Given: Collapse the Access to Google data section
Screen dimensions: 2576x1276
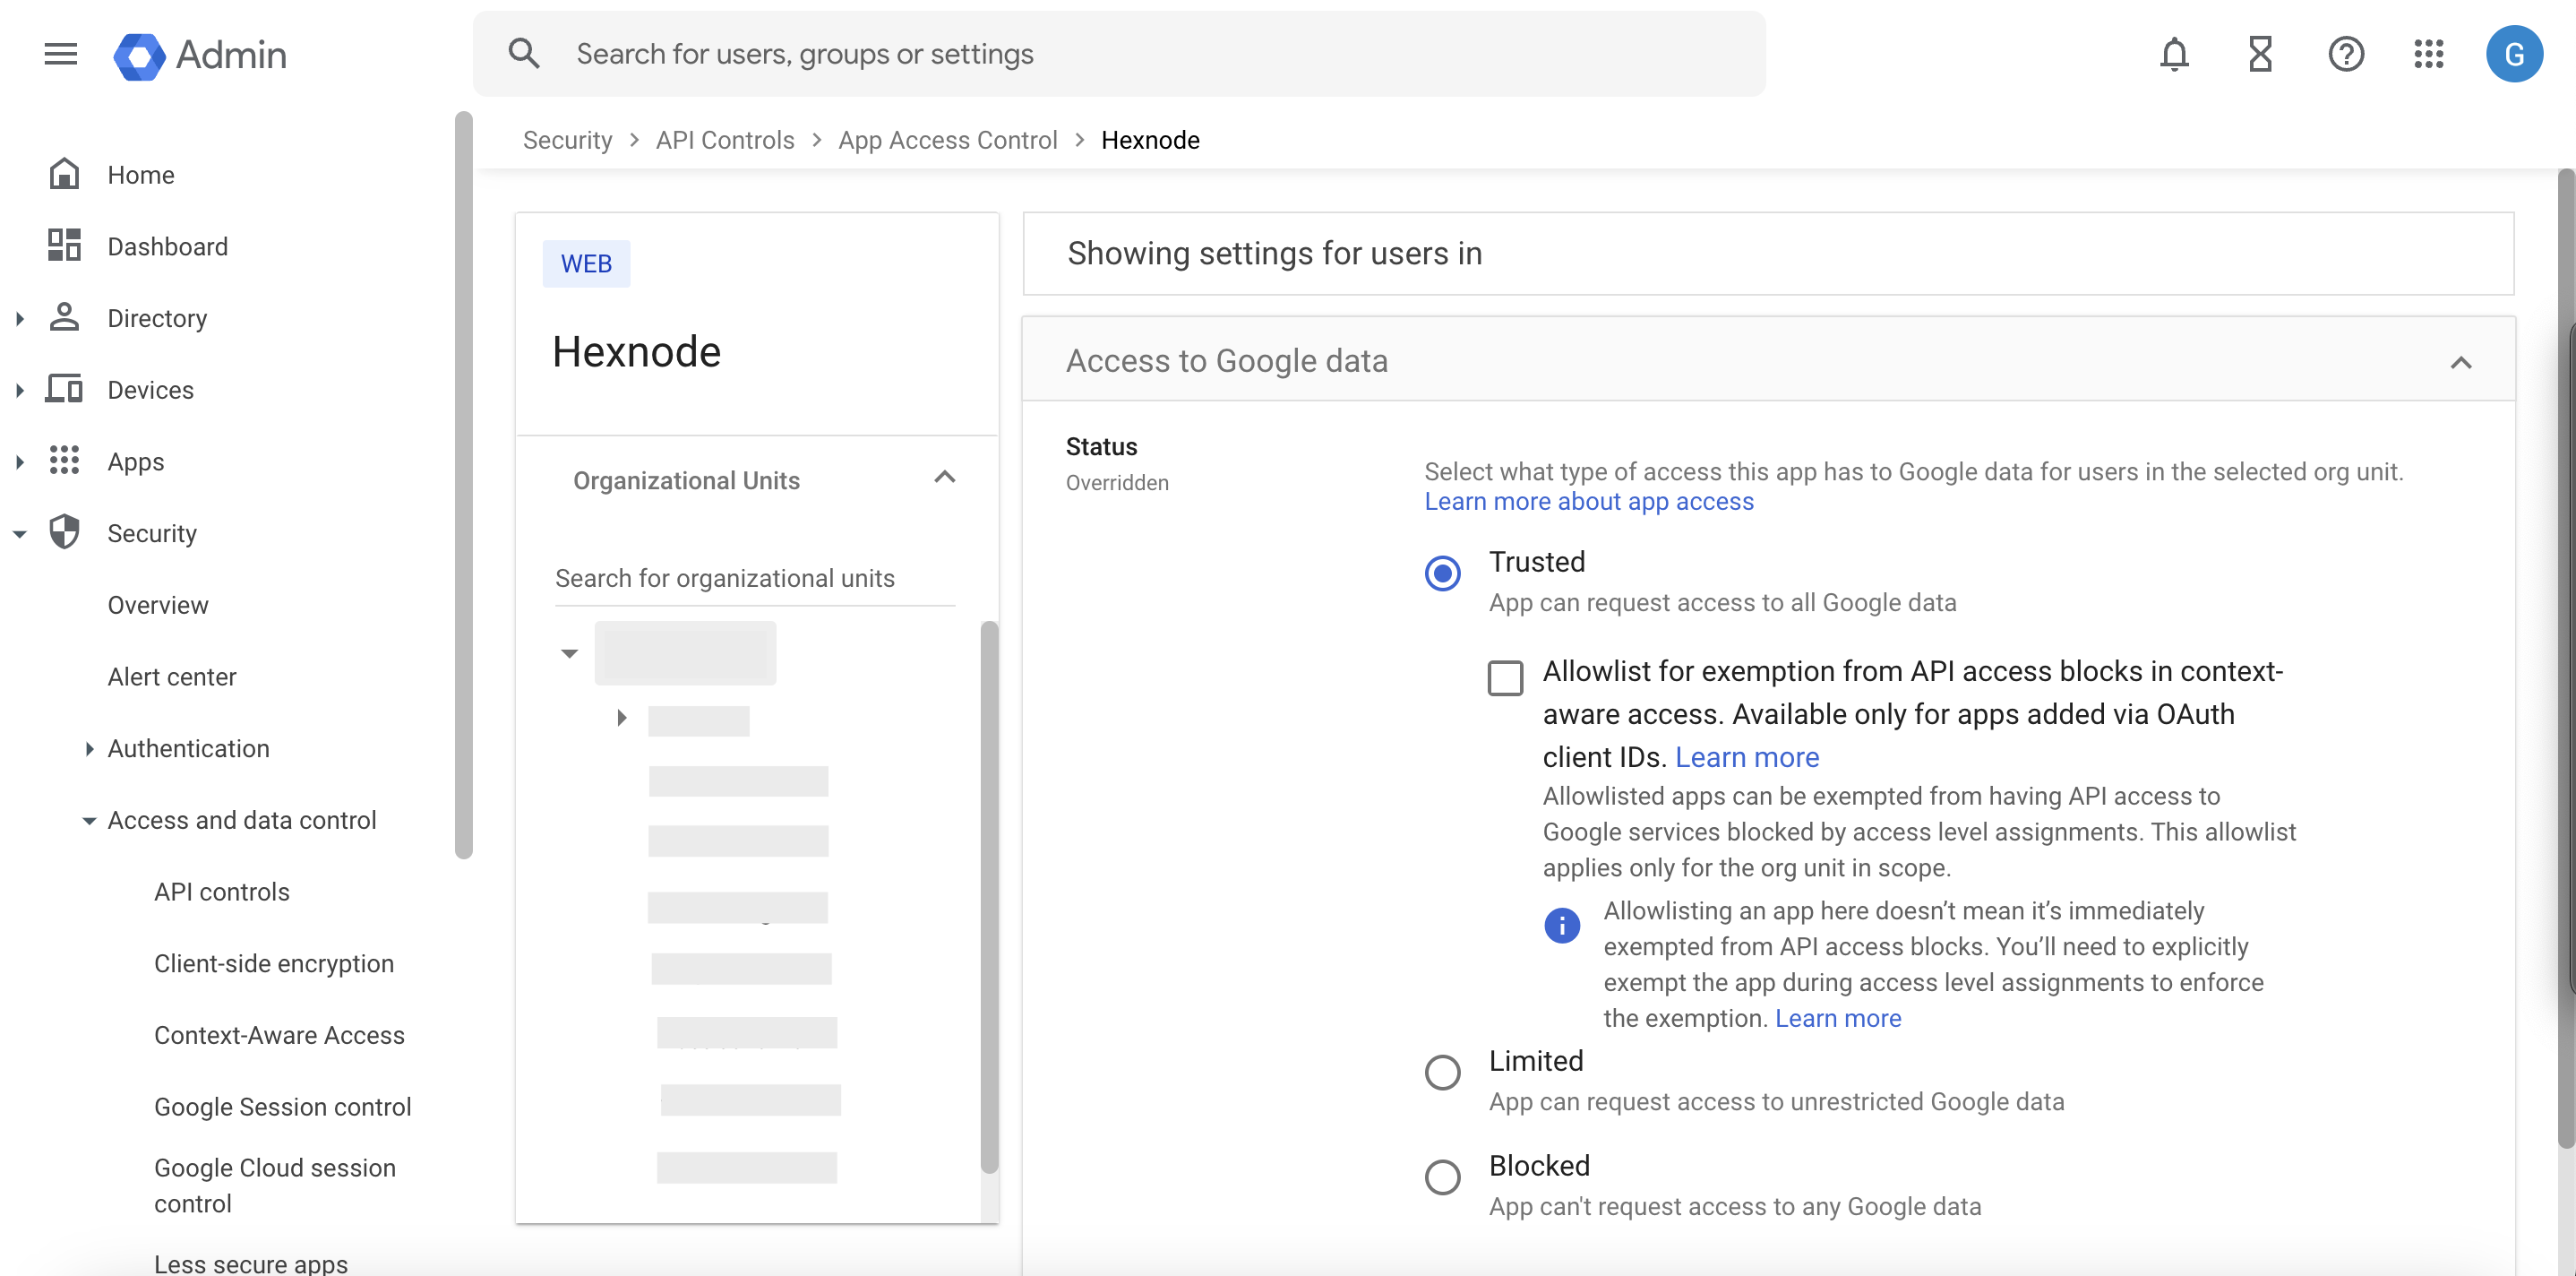Looking at the screenshot, I should (x=2461, y=362).
